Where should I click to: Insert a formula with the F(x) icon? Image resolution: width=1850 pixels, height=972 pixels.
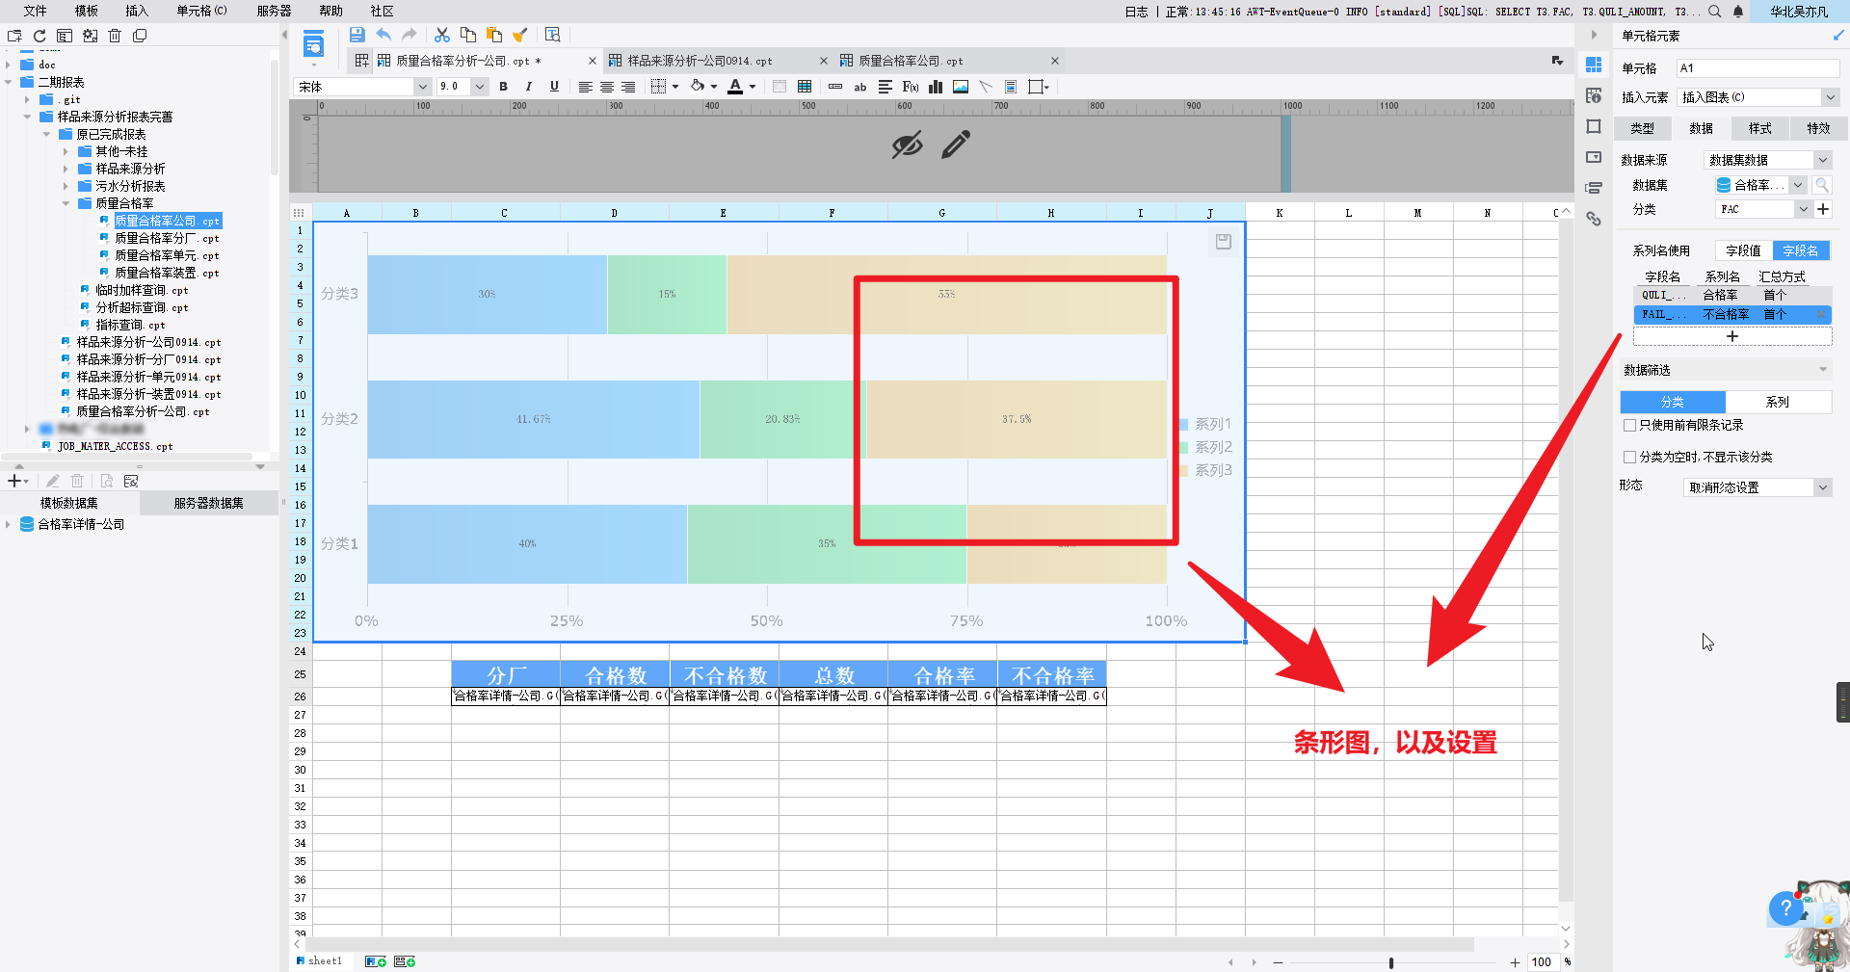(x=911, y=87)
